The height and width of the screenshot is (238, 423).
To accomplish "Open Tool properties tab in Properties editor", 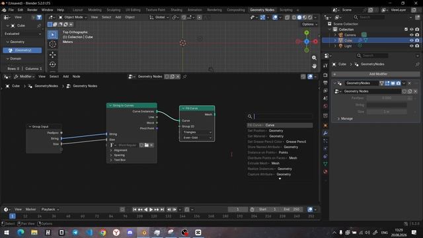I will 325,65.
